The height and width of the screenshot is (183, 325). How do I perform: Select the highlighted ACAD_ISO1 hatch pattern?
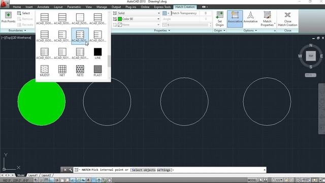80,36
